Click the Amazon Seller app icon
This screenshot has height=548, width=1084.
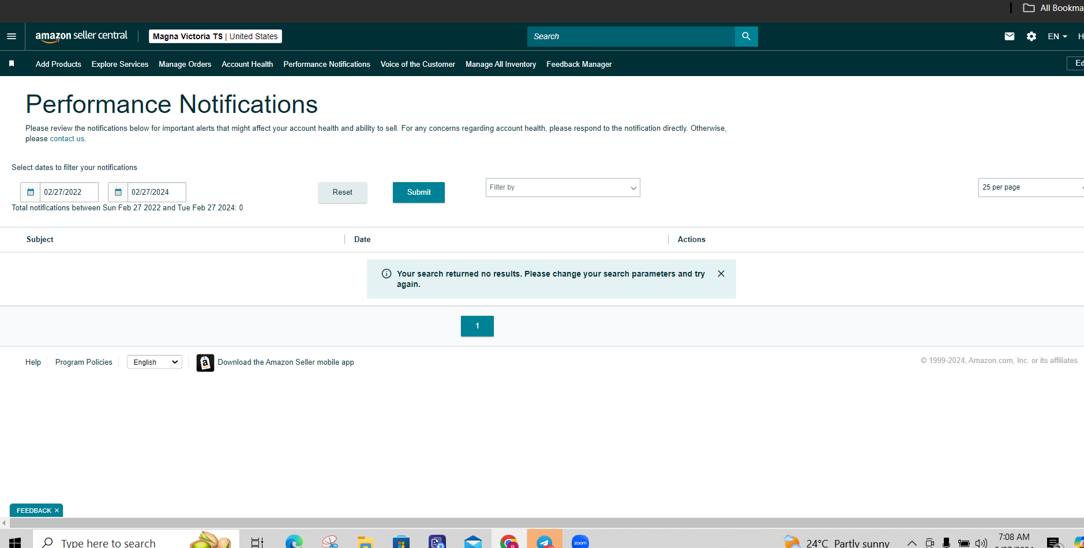[x=205, y=362]
